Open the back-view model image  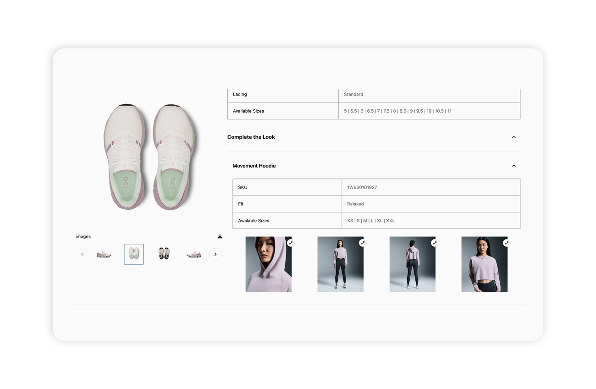click(412, 264)
